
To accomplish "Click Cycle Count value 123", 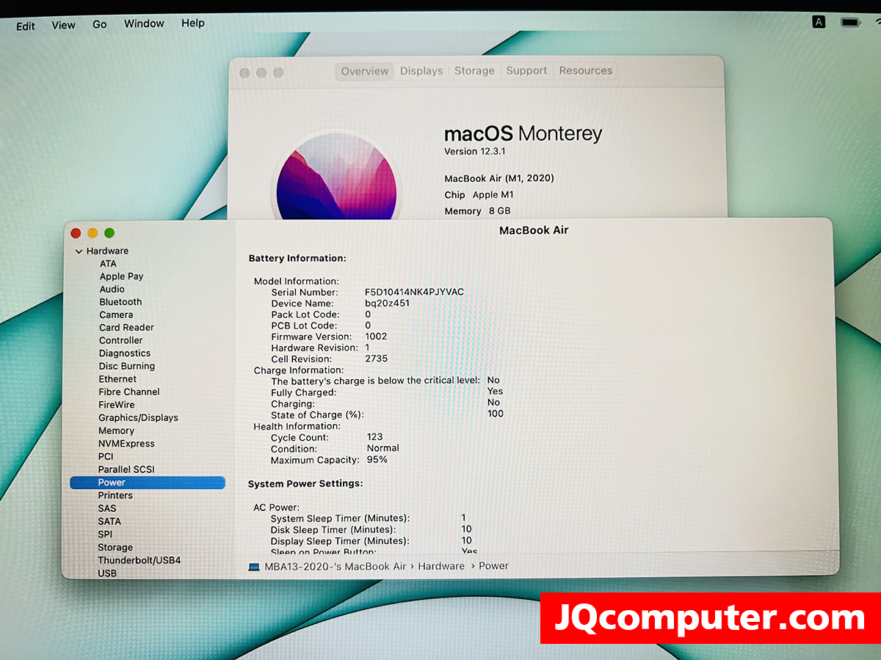I will 374,437.
